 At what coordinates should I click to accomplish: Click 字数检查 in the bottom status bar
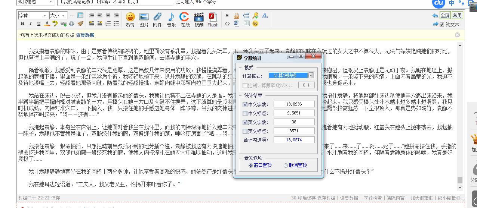tap(373, 198)
